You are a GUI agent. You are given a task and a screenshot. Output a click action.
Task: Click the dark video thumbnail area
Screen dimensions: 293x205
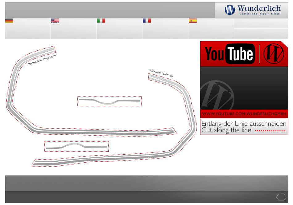click(x=244, y=88)
